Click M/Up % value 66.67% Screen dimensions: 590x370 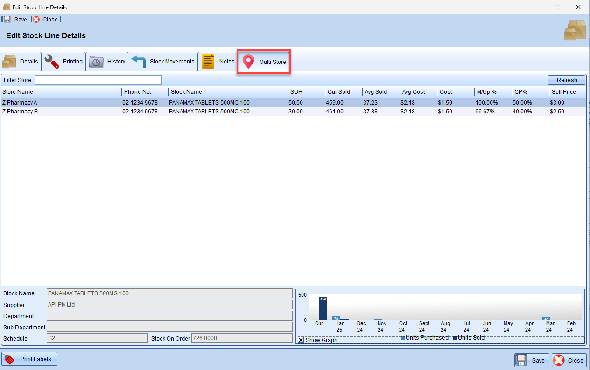[485, 112]
